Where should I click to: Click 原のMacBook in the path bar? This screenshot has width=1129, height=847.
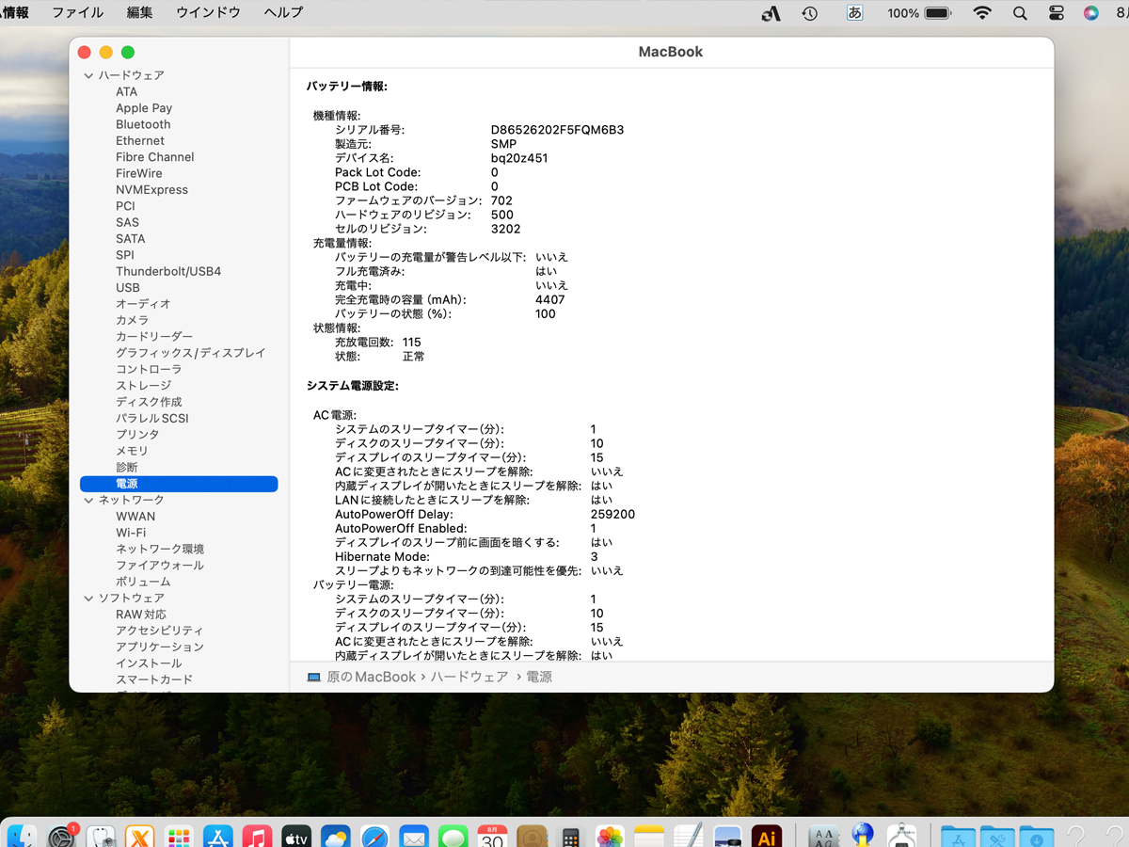coord(370,677)
